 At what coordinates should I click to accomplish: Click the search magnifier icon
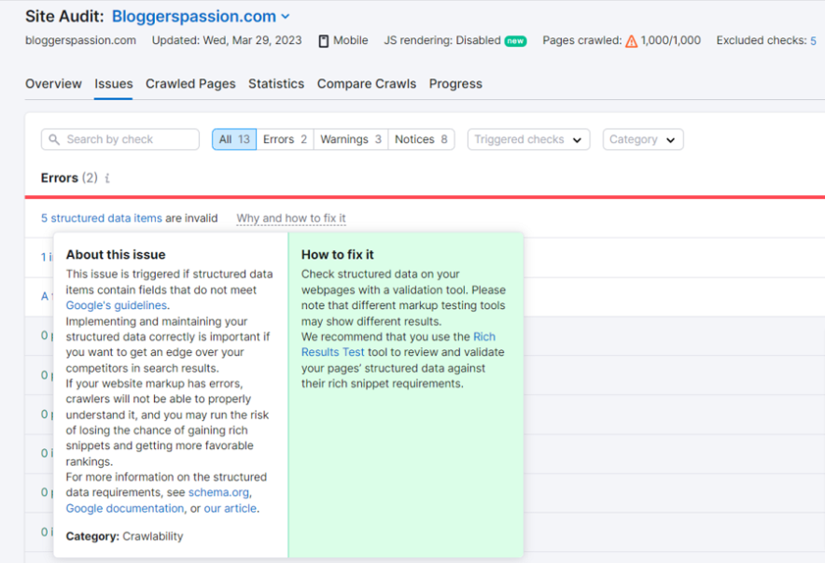(x=54, y=139)
